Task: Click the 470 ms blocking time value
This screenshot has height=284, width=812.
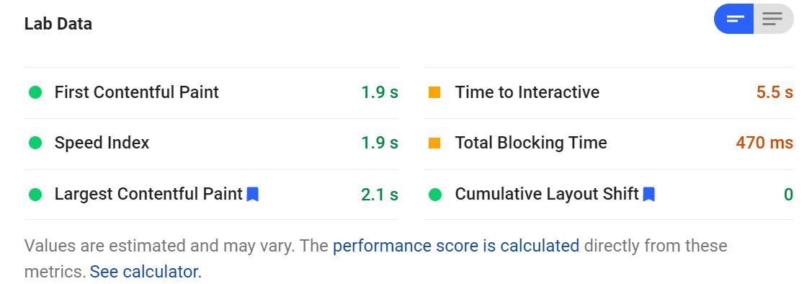Action: click(x=764, y=143)
